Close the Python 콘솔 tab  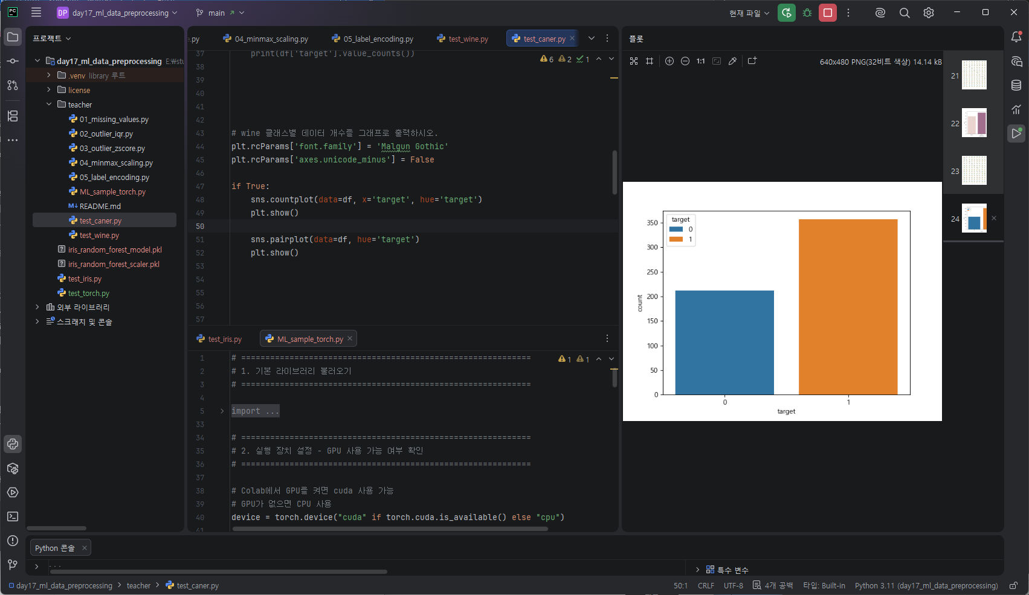85,548
